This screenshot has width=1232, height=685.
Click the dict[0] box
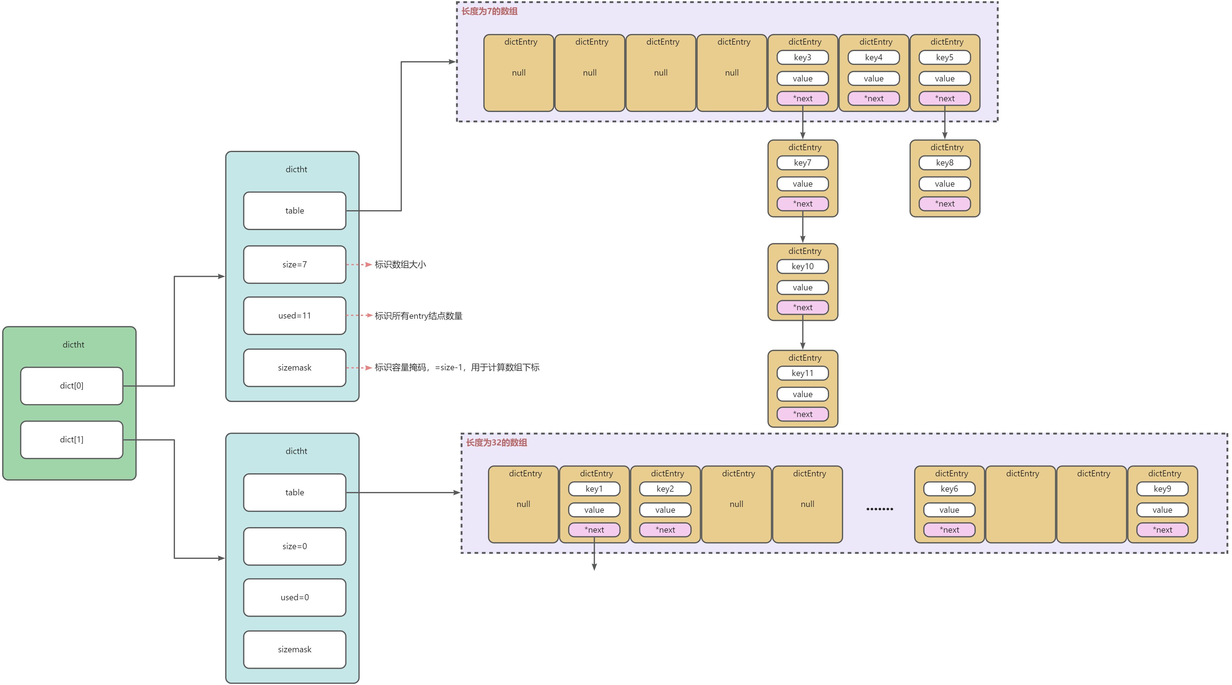(72, 385)
